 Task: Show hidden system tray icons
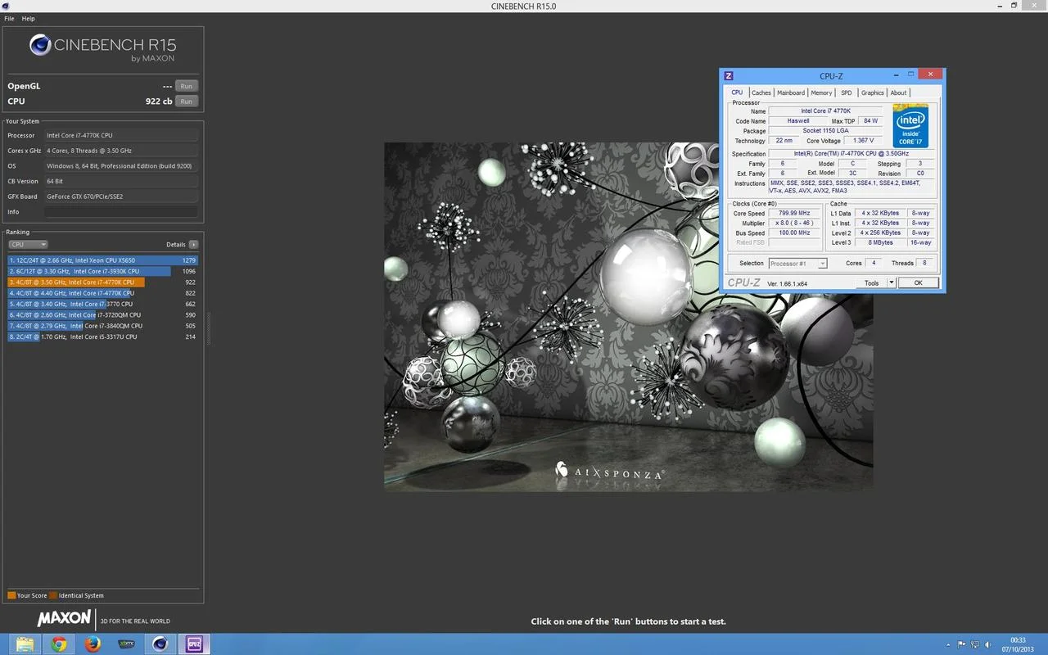948,644
